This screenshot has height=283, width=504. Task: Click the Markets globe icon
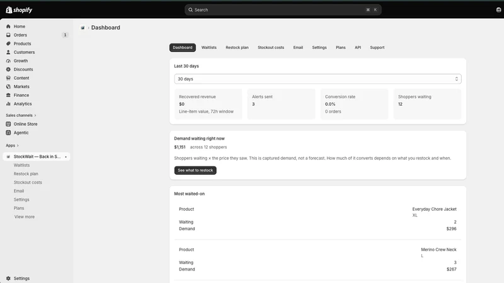pos(8,87)
